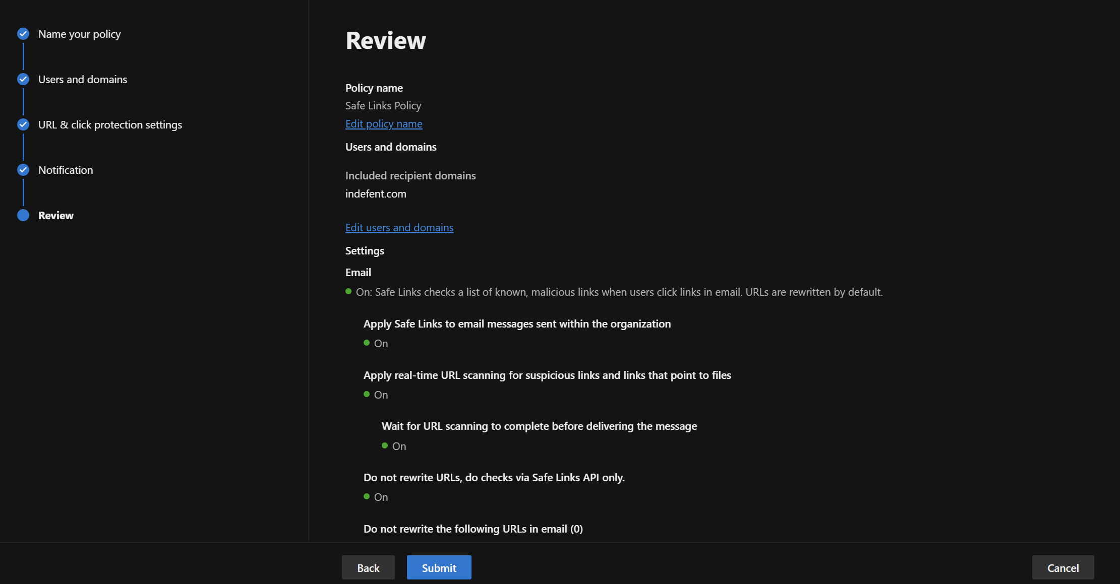Click On status under Do not rewrite URLs

pyautogui.click(x=381, y=497)
